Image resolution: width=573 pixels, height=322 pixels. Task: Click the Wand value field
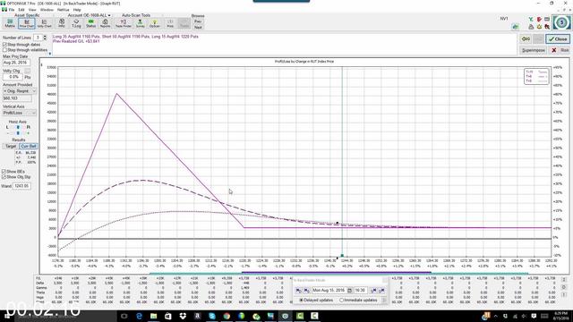21,186
